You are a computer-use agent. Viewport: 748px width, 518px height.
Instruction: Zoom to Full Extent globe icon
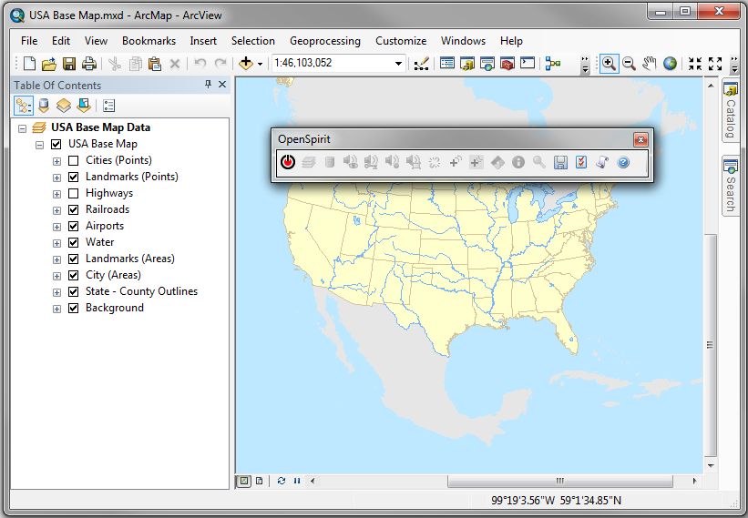[670, 64]
